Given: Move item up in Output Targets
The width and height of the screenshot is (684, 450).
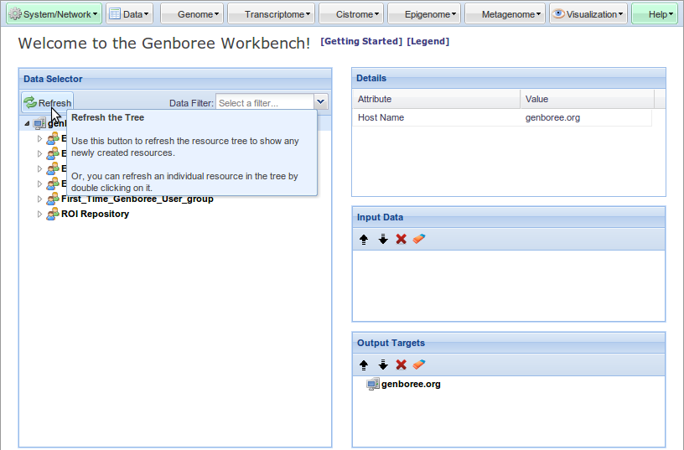Looking at the screenshot, I should click(x=364, y=365).
